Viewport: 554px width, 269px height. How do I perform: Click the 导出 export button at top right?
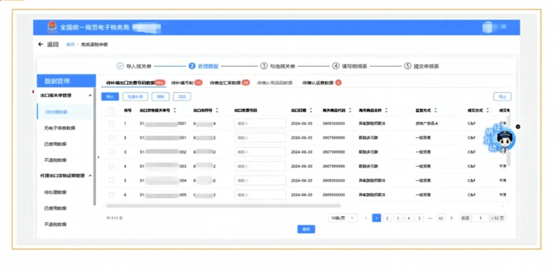(x=502, y=96)
